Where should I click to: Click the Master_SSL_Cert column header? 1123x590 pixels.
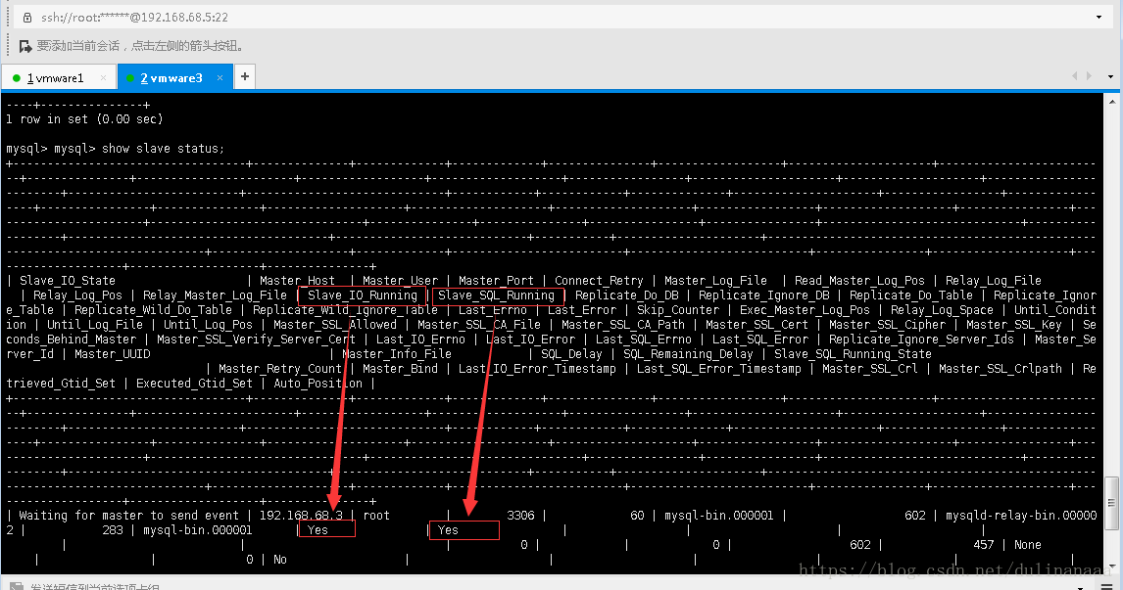pos(757,325)
